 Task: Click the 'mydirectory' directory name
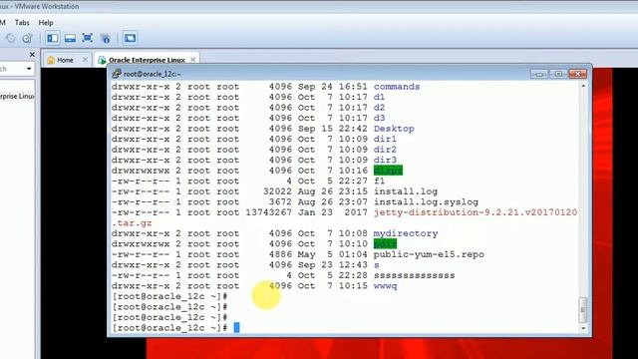pos(406,233)
